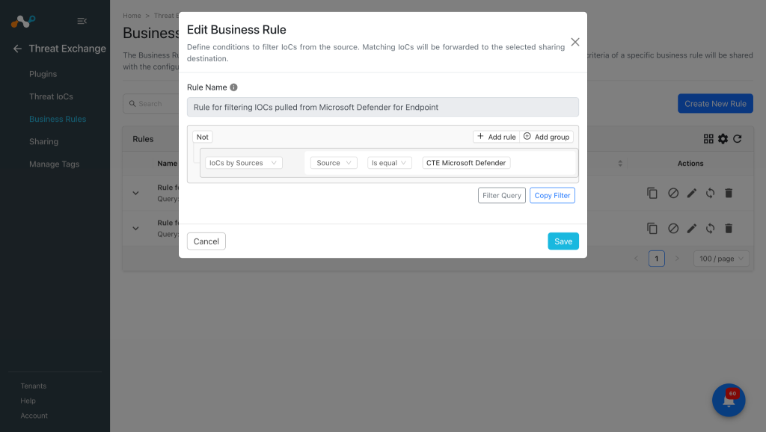Collapse the sidebar menu icon

pos(82,21)
